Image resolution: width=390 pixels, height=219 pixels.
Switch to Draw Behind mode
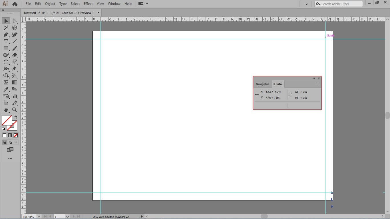pos(10,142)
